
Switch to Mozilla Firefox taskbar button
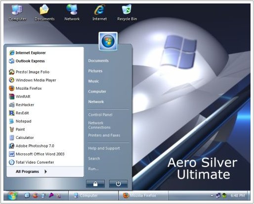pos(143,195)
